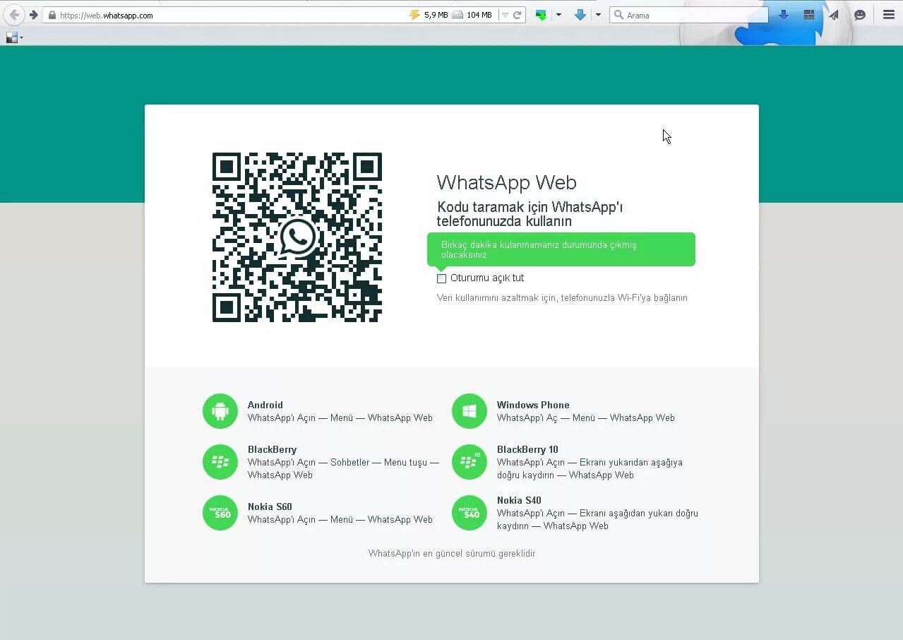903x640 pixels.
Task: Click the Nokia S60 heading text
Action: tap(270, 506)
